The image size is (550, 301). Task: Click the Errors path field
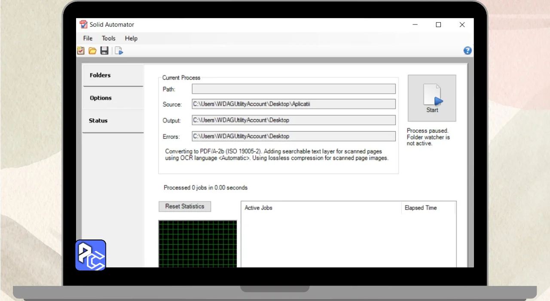[x=293, y=136]
